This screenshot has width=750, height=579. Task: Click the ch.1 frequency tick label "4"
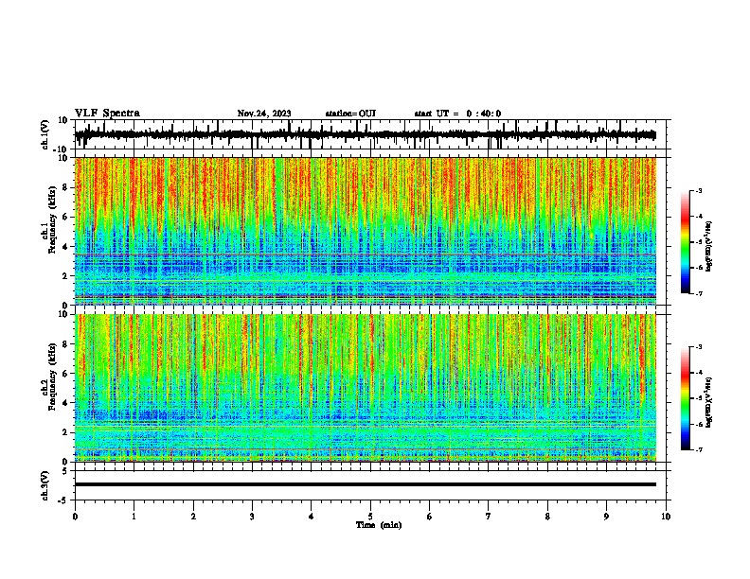(65, 247)
